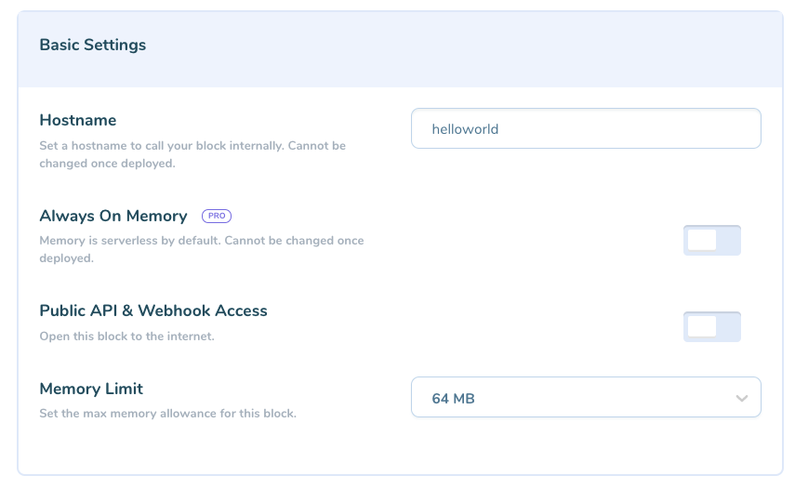The width and height of the screenshot is (795, 502).
Task: Focus the Hostname input field
Action: pos(586,128)
